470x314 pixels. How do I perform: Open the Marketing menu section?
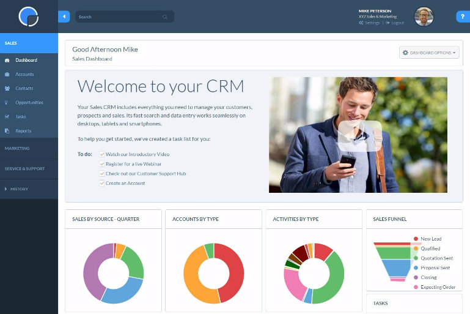click(17, 148)
